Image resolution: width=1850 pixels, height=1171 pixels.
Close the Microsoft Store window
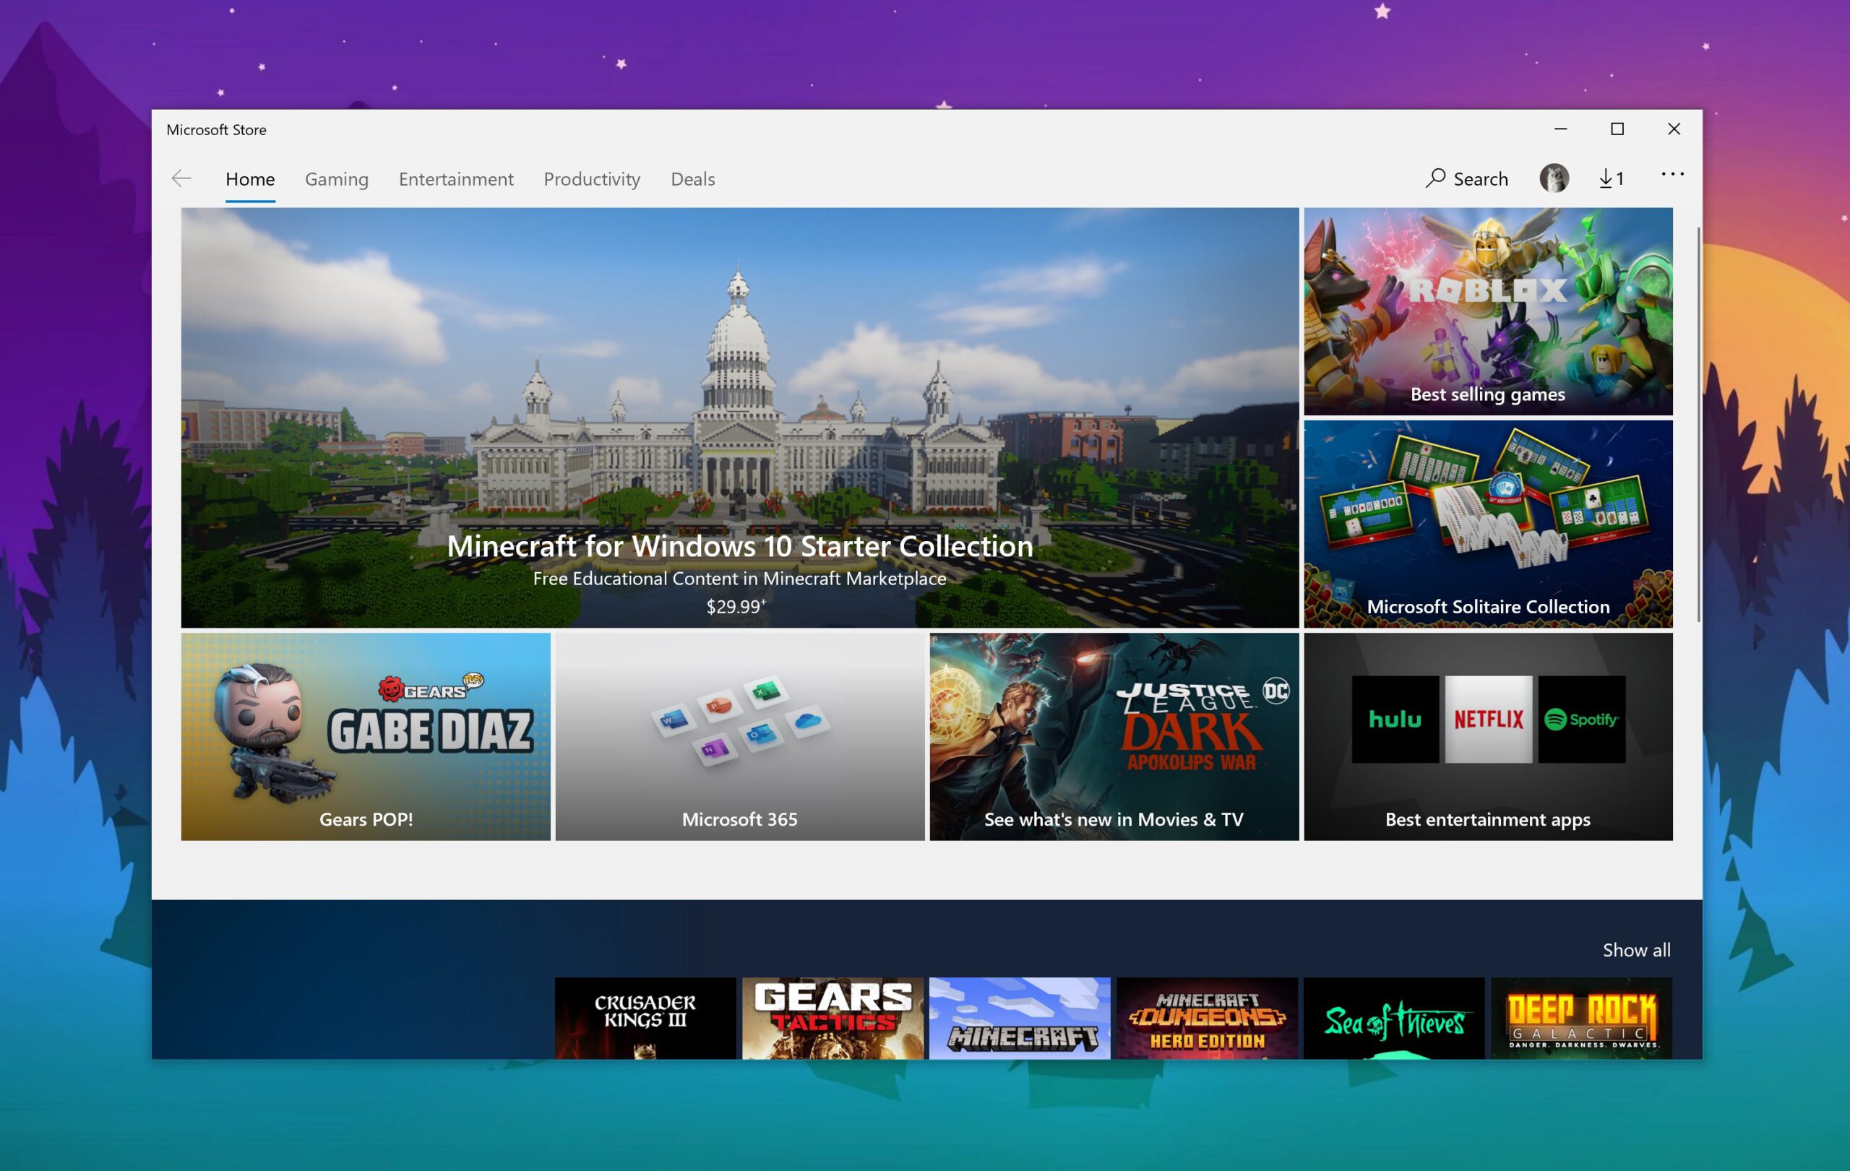point(1674,129)
